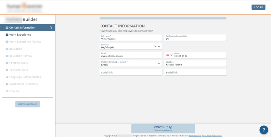Select Professional Summary in sidebar
271x137 pixels.
tap(23, 84)
